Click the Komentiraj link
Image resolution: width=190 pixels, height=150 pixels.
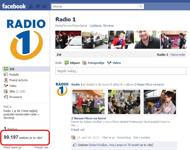click(x=124, y=137)
